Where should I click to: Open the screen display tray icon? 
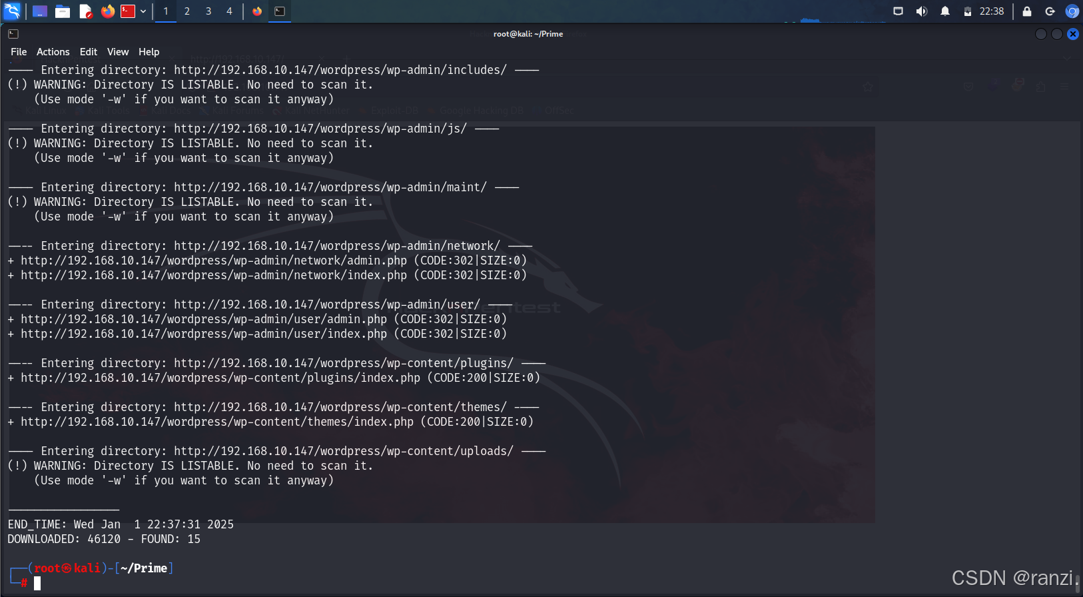coord(899,11)
